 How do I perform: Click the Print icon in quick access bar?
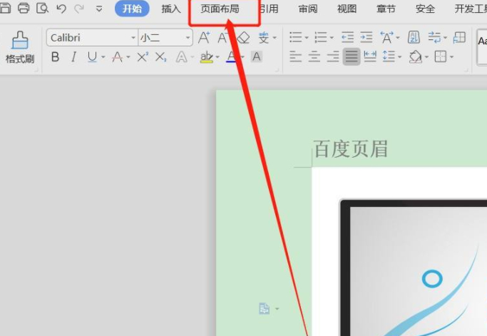click(x=24, y=8)
